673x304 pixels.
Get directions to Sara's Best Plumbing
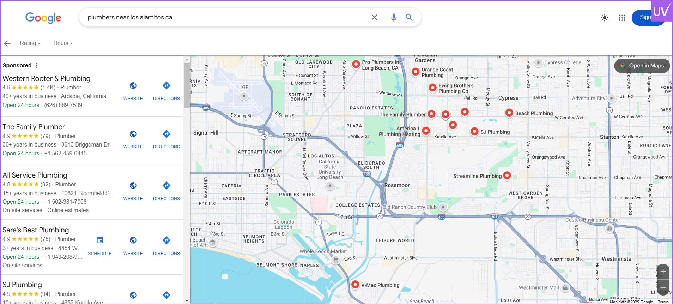(x=166, y=240)
